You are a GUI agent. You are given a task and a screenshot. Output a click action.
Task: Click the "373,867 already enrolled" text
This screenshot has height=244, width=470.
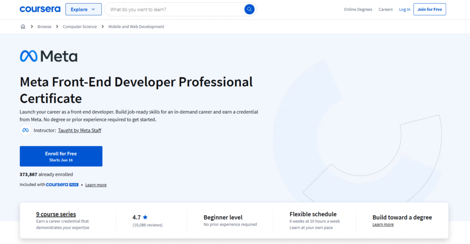(46, 174)
